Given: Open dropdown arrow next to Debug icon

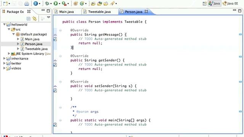Looking at the screenshot, I should coord(51,3).
